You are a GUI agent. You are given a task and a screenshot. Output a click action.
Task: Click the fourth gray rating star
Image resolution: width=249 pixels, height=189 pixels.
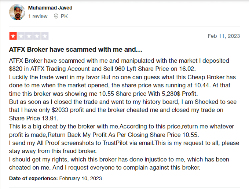(x=37, y=36)
